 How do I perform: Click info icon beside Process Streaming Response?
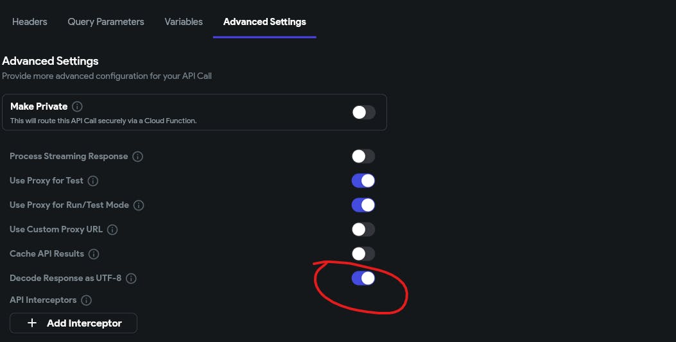(x=137, y=157)
